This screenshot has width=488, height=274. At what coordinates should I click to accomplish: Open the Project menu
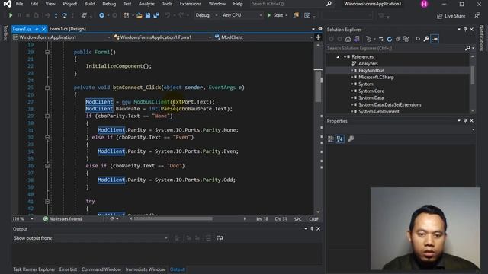pos(69,4)
